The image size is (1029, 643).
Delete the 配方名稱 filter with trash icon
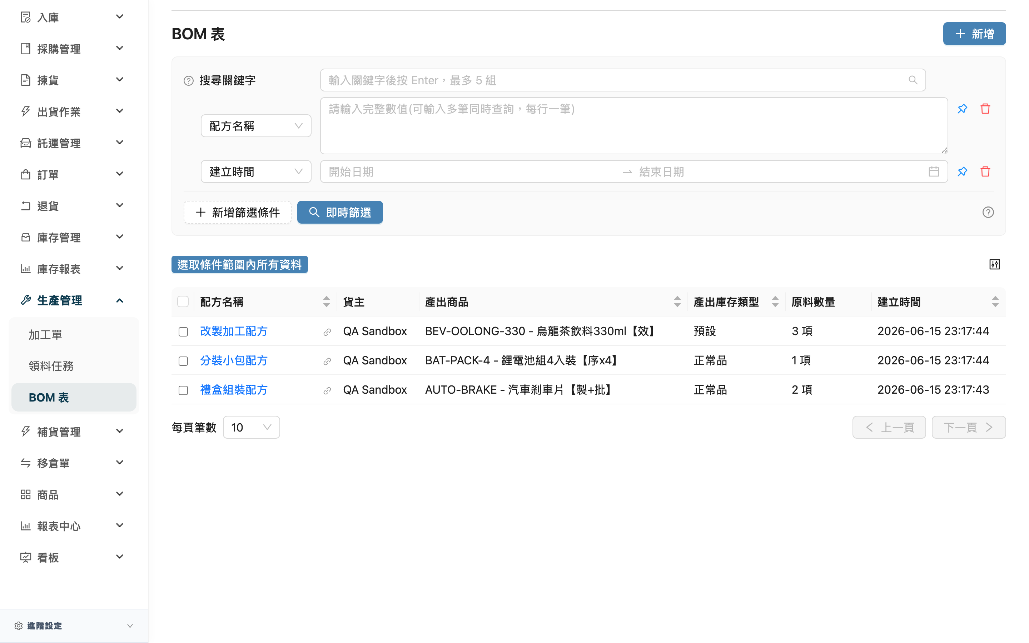pos(985,109)
